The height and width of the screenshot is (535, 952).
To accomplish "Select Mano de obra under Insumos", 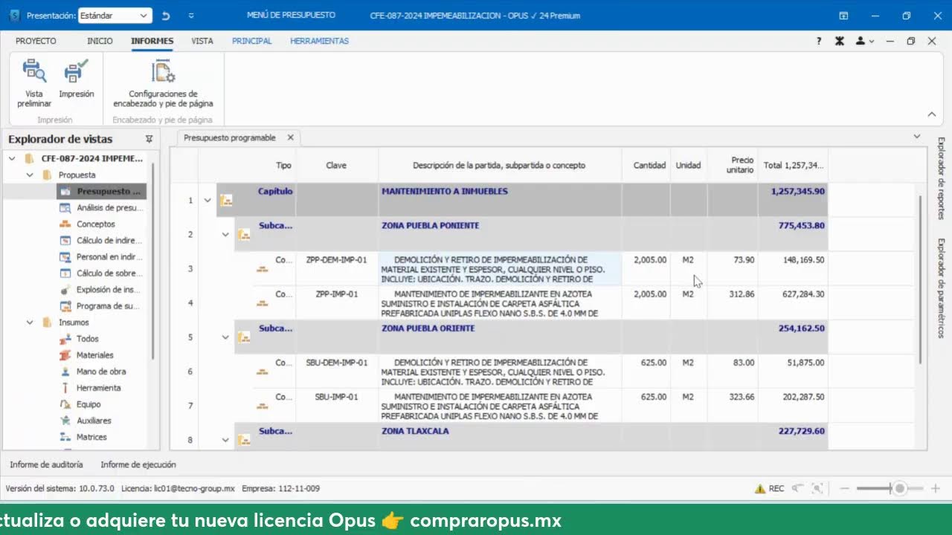I will point(100,372).
